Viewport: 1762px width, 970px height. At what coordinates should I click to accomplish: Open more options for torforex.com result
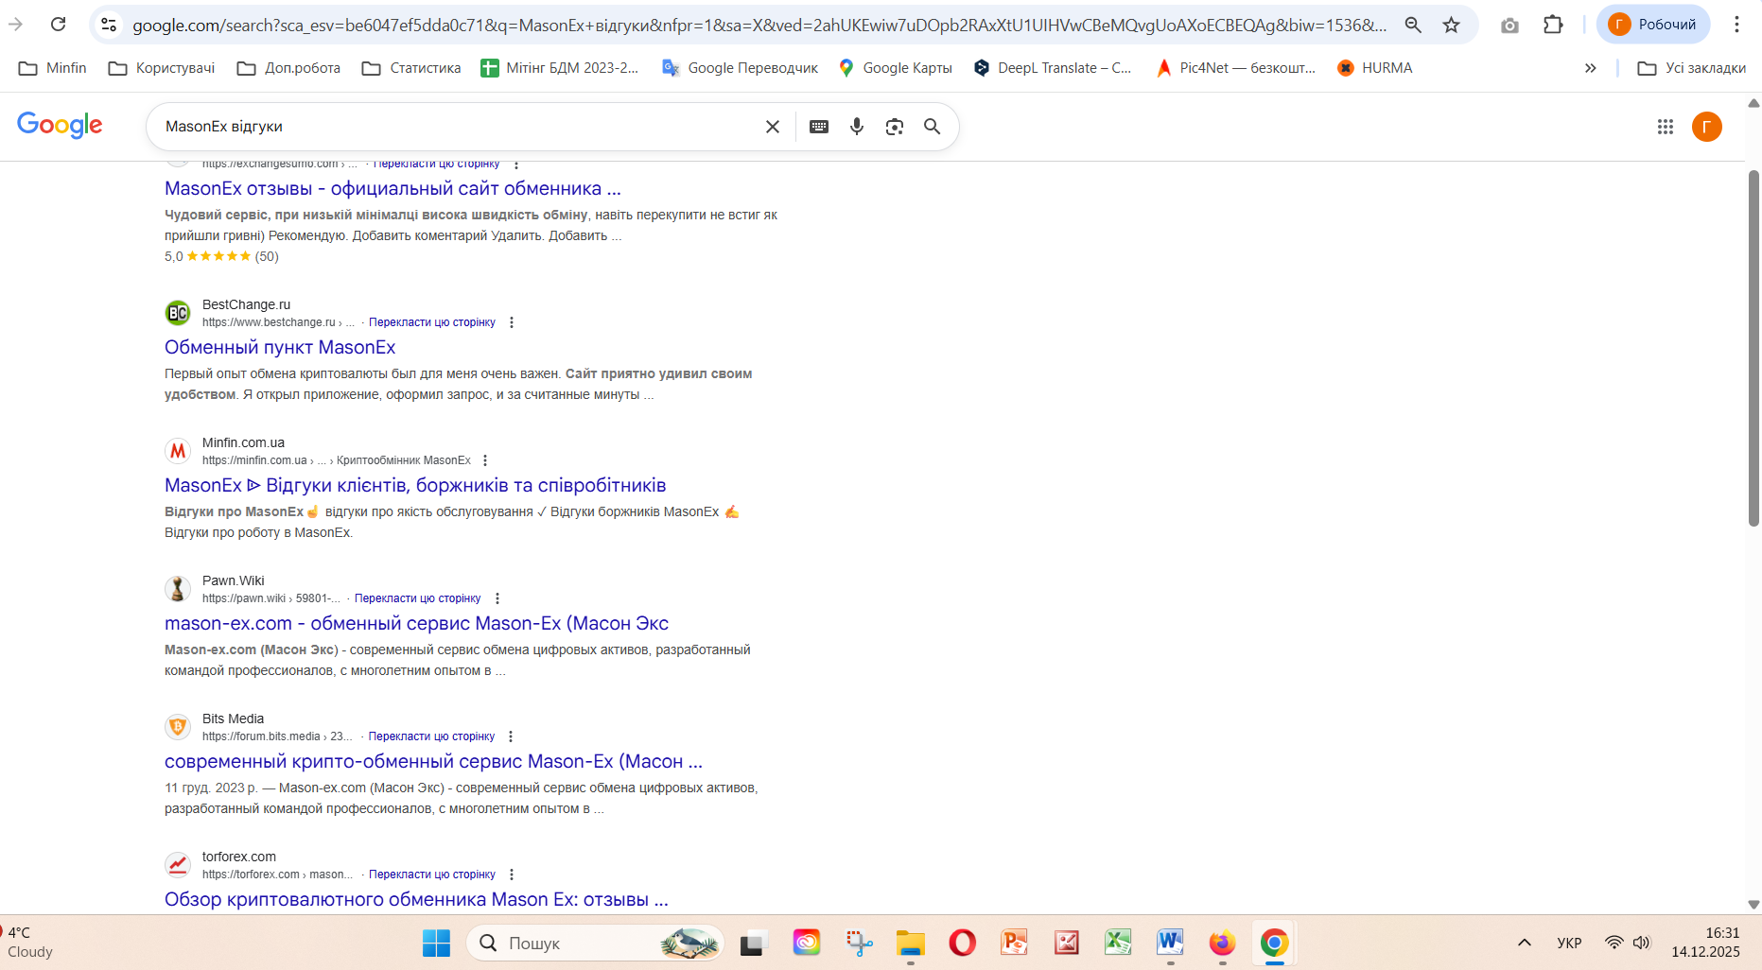click(x=512, y=875)
